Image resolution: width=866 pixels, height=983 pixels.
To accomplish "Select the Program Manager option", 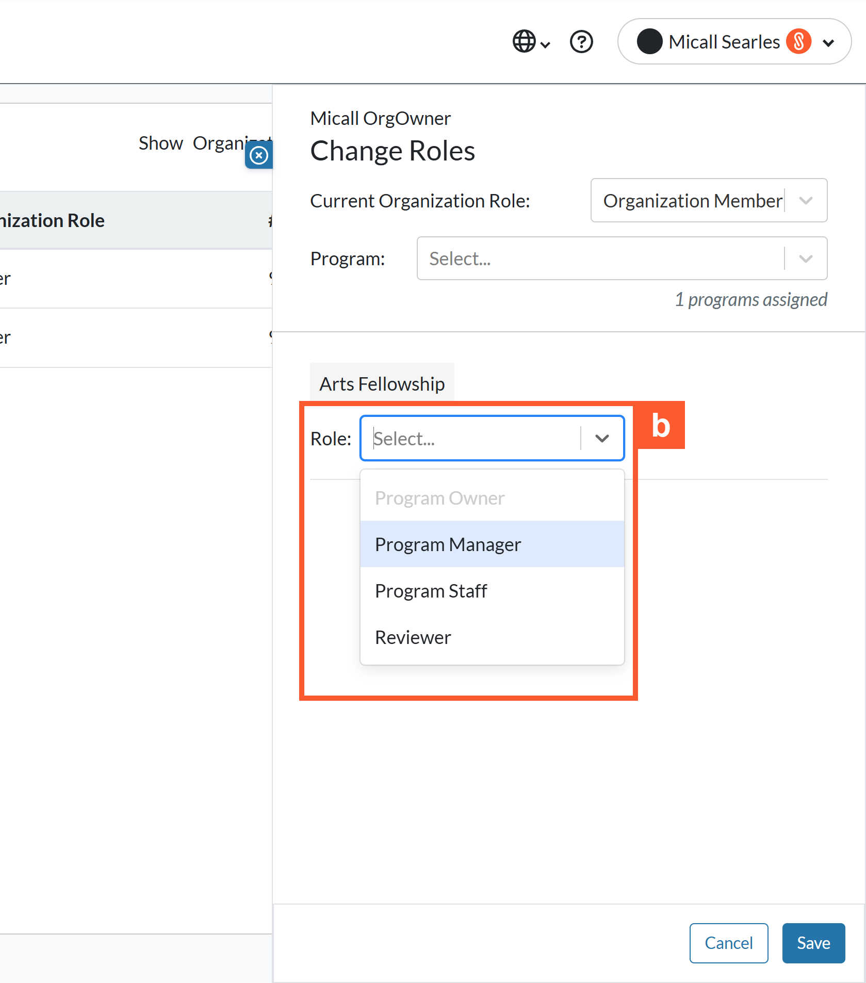I will pyautogui.click(x=492, y=544).
